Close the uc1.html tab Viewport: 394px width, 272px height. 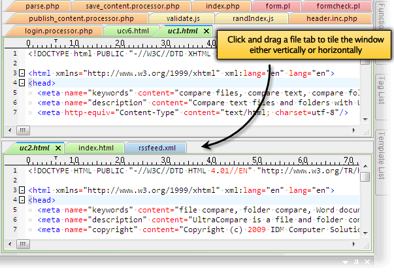click(206, 31)
